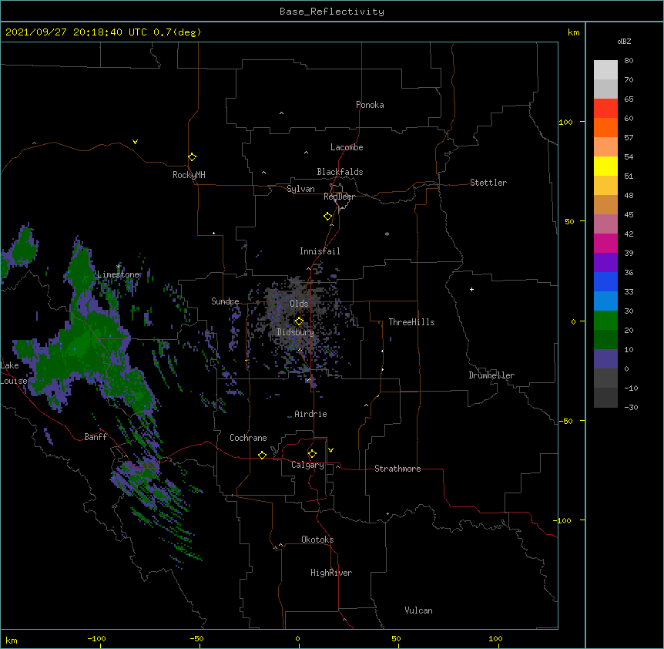Click the Lacombe city label

point(347,147)
